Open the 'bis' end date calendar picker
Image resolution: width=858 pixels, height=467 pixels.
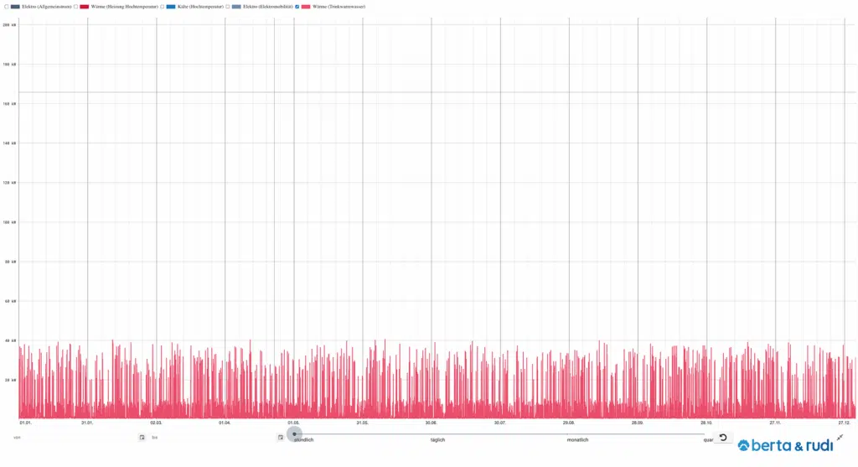tap(281, 438)
